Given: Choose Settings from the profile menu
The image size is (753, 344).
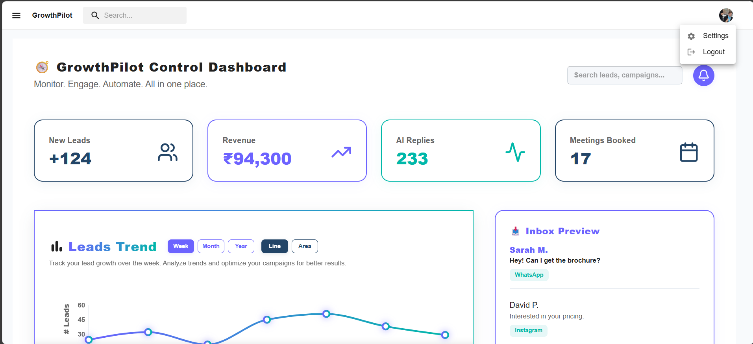Looking at the screenshot, I should (707, 36).
